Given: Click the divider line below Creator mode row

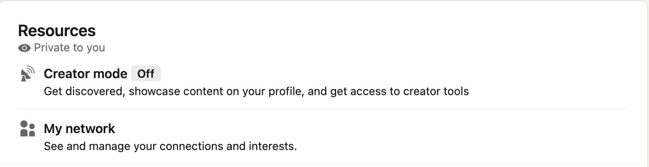Looking at the screenshot, I should [x=323, y=109].
